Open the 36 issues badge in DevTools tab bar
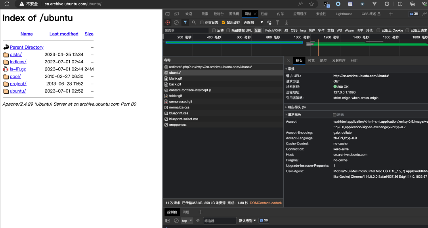Viewport: 428px width, 228px height. point(414,14)
